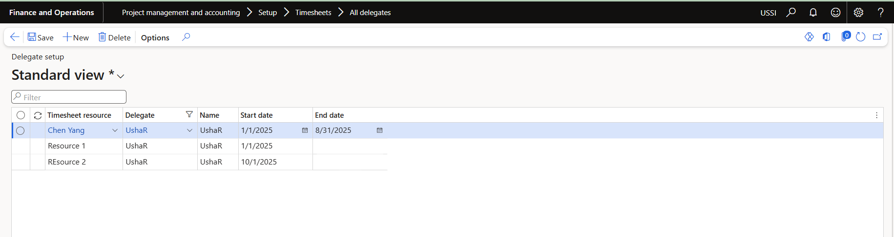Open Timesheet resource dropdown for Chen Yang

pyautogui.click(x=115, y=130)
